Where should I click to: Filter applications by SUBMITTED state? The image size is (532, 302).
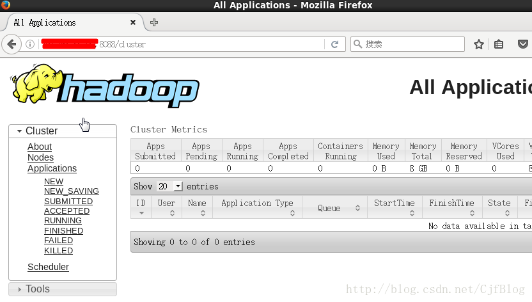point(68,201)
